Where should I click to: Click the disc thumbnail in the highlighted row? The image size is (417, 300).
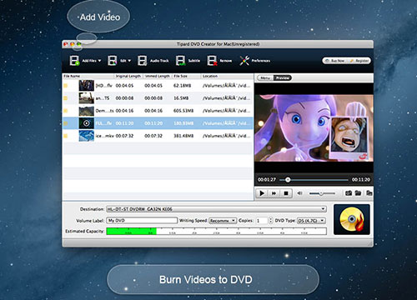coord(87,123)
